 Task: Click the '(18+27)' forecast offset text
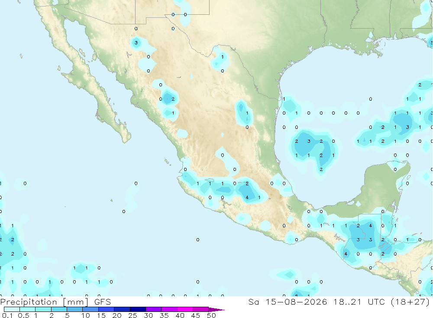pyautogui.click(x=410, y=302)
